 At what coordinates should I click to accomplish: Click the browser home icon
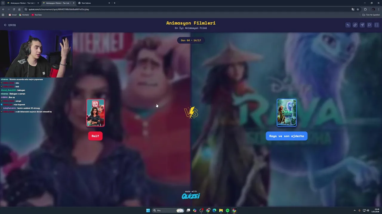19,9
